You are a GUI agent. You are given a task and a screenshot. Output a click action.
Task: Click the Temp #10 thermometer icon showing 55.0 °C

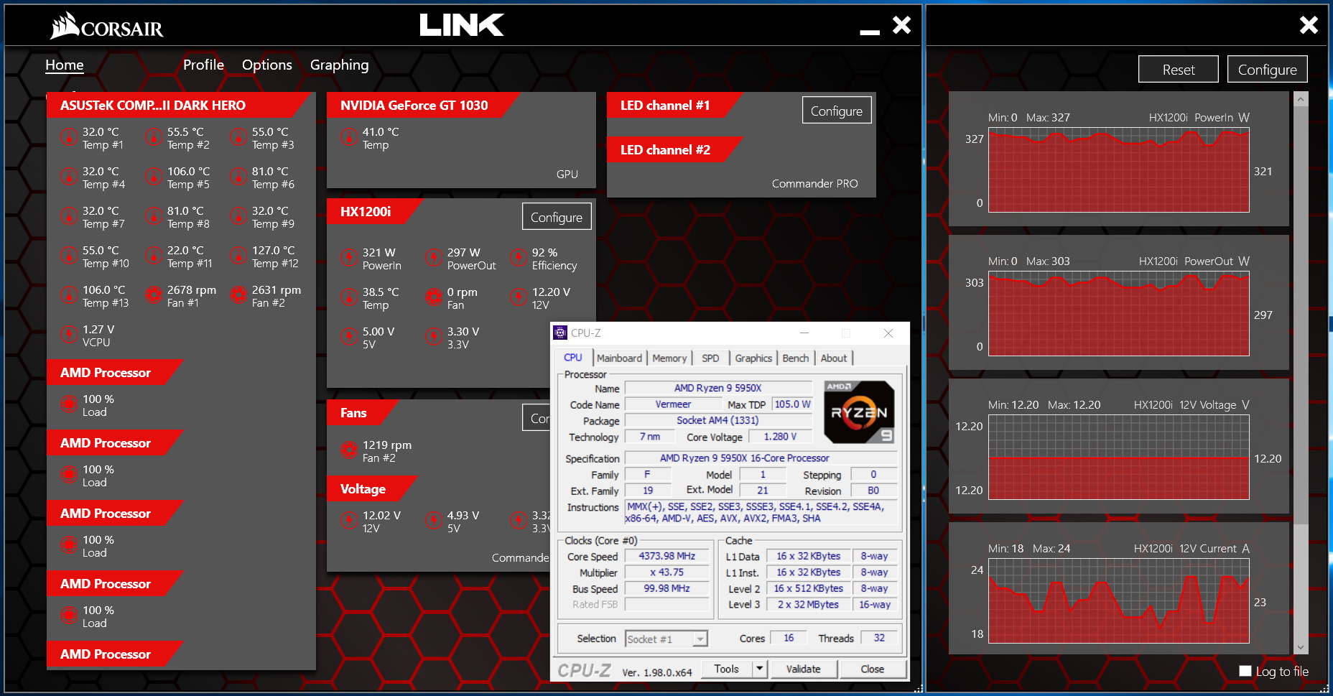pyautogui.click(x=69, y=255)
